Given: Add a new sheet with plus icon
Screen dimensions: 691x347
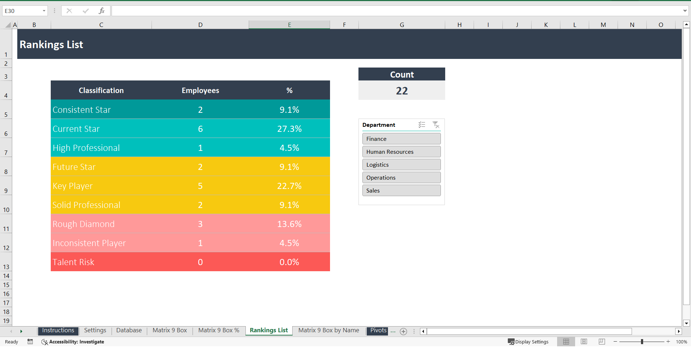Looking at the screenshot, I should coord(403,332).
